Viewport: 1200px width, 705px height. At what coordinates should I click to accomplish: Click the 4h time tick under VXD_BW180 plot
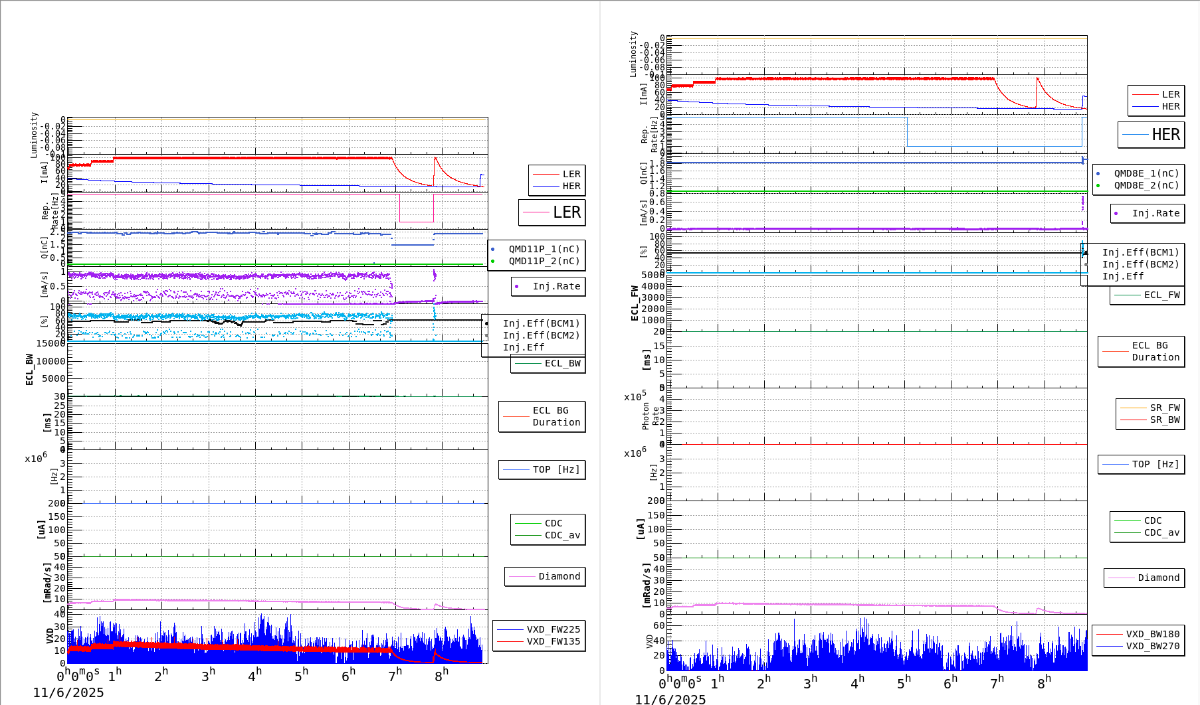[857, 682]
